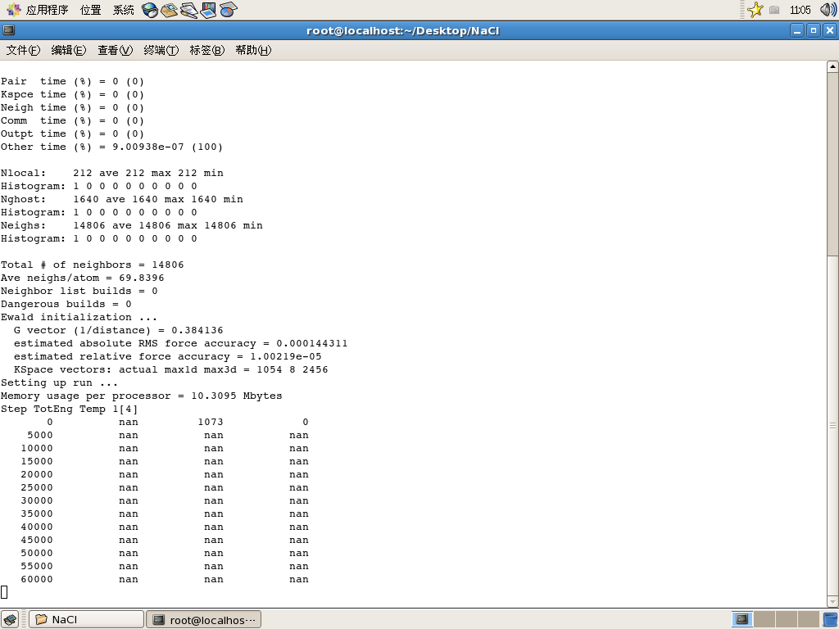This screenshot has width=839, height=629.
Task: Click 'Dangerous builds = 0' line
Action: pos(66,305)
